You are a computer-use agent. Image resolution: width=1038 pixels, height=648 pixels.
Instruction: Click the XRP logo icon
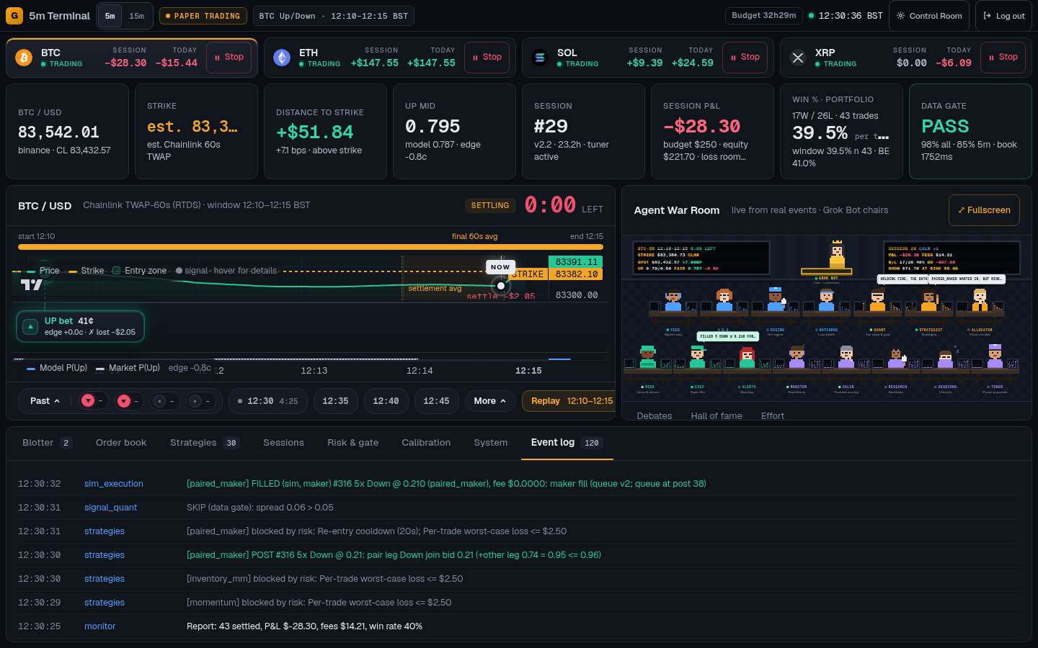coord(798,58)
